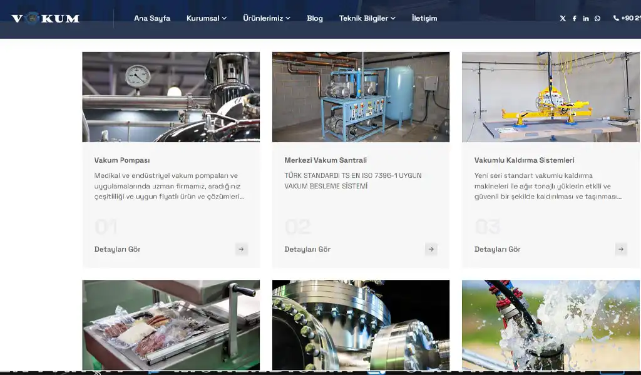
Task: Go to Ana Sayfa in navigation
Action: coord(152,18)
